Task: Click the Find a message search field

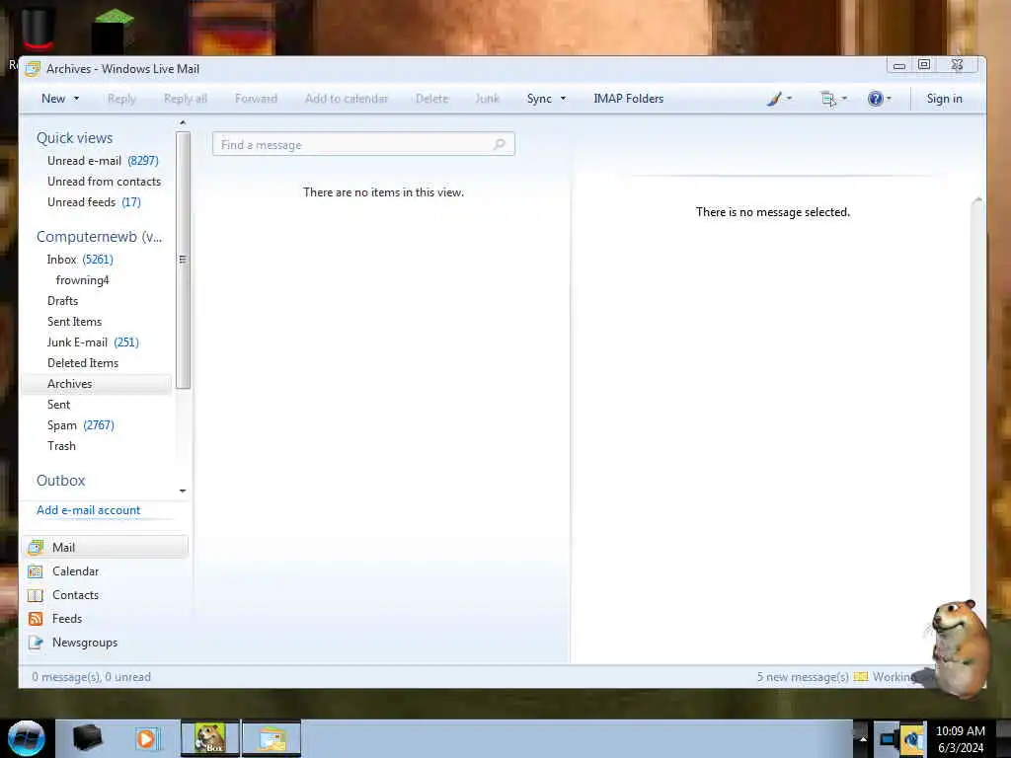Action: click(x=363, y=144)
